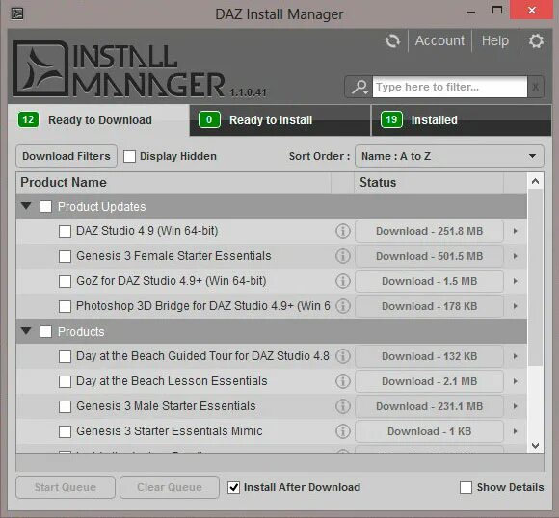This screenshot has height=518, width=559.
Task: Expand options arrow for Genesis 3 Female row
Action: pos(516,256)
